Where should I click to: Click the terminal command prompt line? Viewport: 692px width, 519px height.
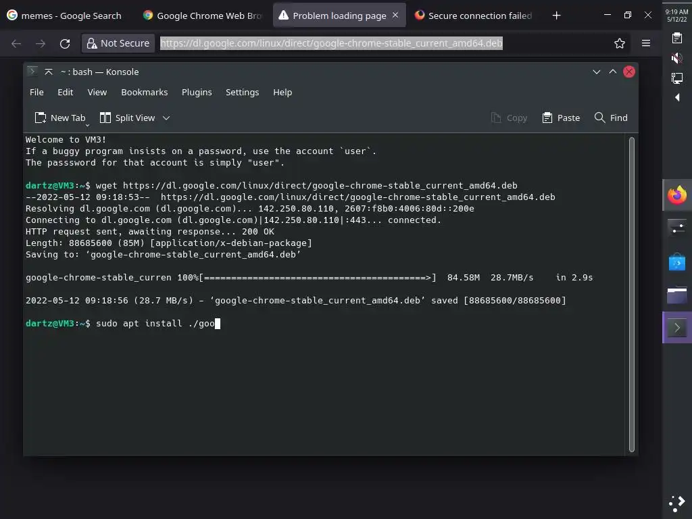pos(123,324)
